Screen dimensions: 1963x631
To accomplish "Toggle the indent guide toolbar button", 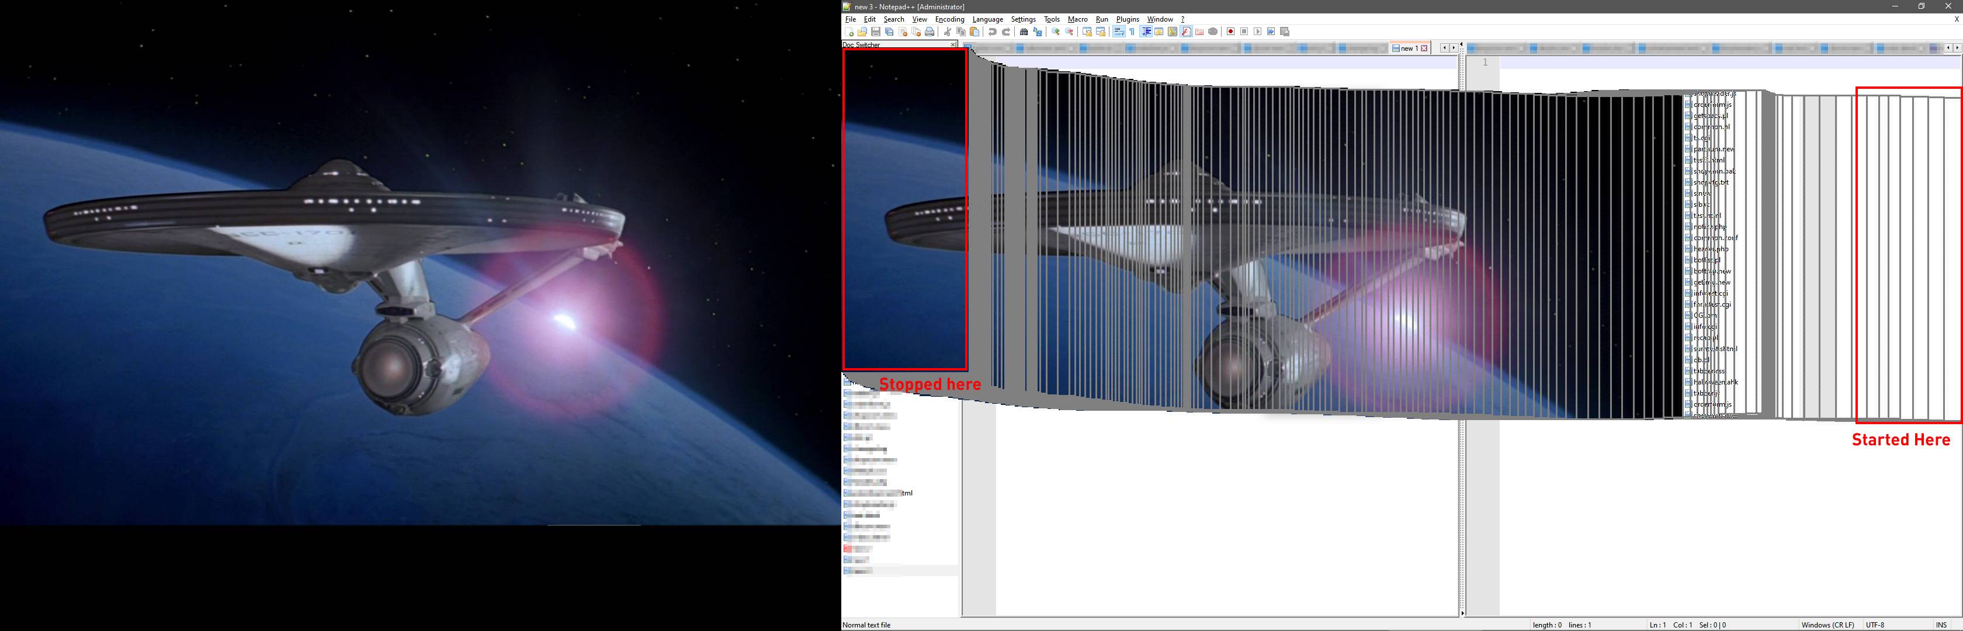I will click(x=1146, y=32).
